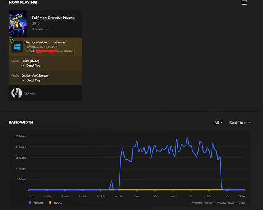Open the All bandwidth filter dropdown

(x=218, y=123)
